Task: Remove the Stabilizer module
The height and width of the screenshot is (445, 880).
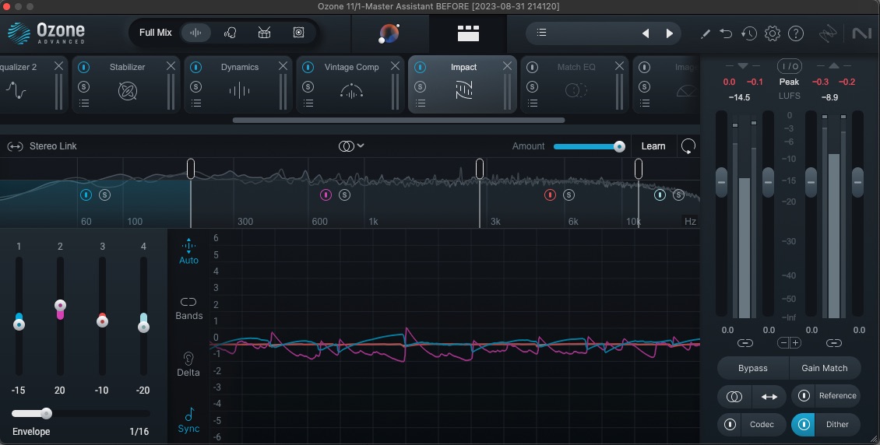Action: click(171, 66)
